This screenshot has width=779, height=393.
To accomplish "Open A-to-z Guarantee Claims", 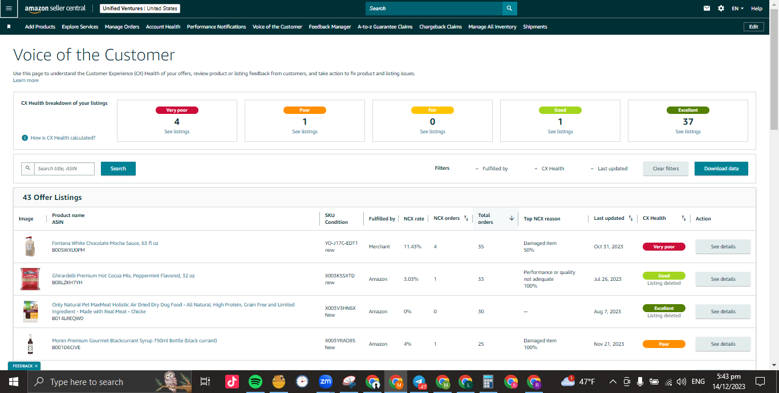I will pos(385,27).
